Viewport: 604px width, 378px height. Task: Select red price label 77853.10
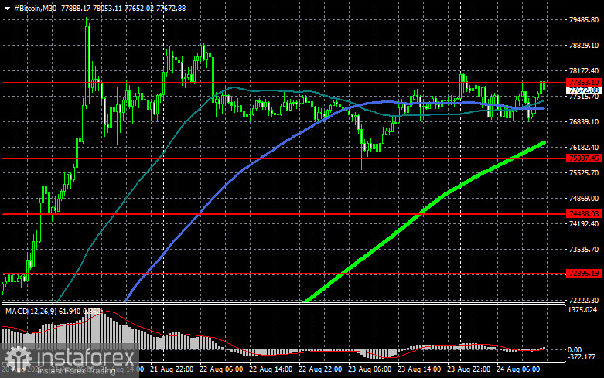(x=584, y=83)
